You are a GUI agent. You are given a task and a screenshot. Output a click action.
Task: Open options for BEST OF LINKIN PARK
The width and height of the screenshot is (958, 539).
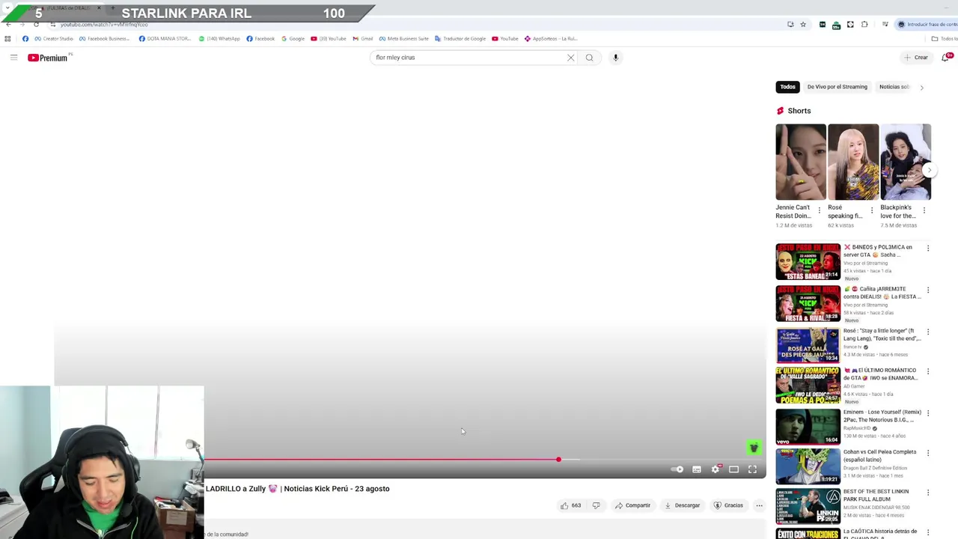(928, 493)
